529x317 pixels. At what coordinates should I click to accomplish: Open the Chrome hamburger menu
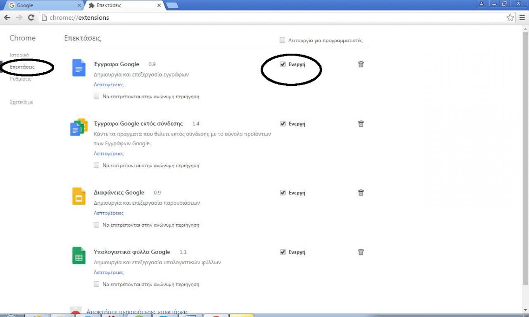pos(522,18)
